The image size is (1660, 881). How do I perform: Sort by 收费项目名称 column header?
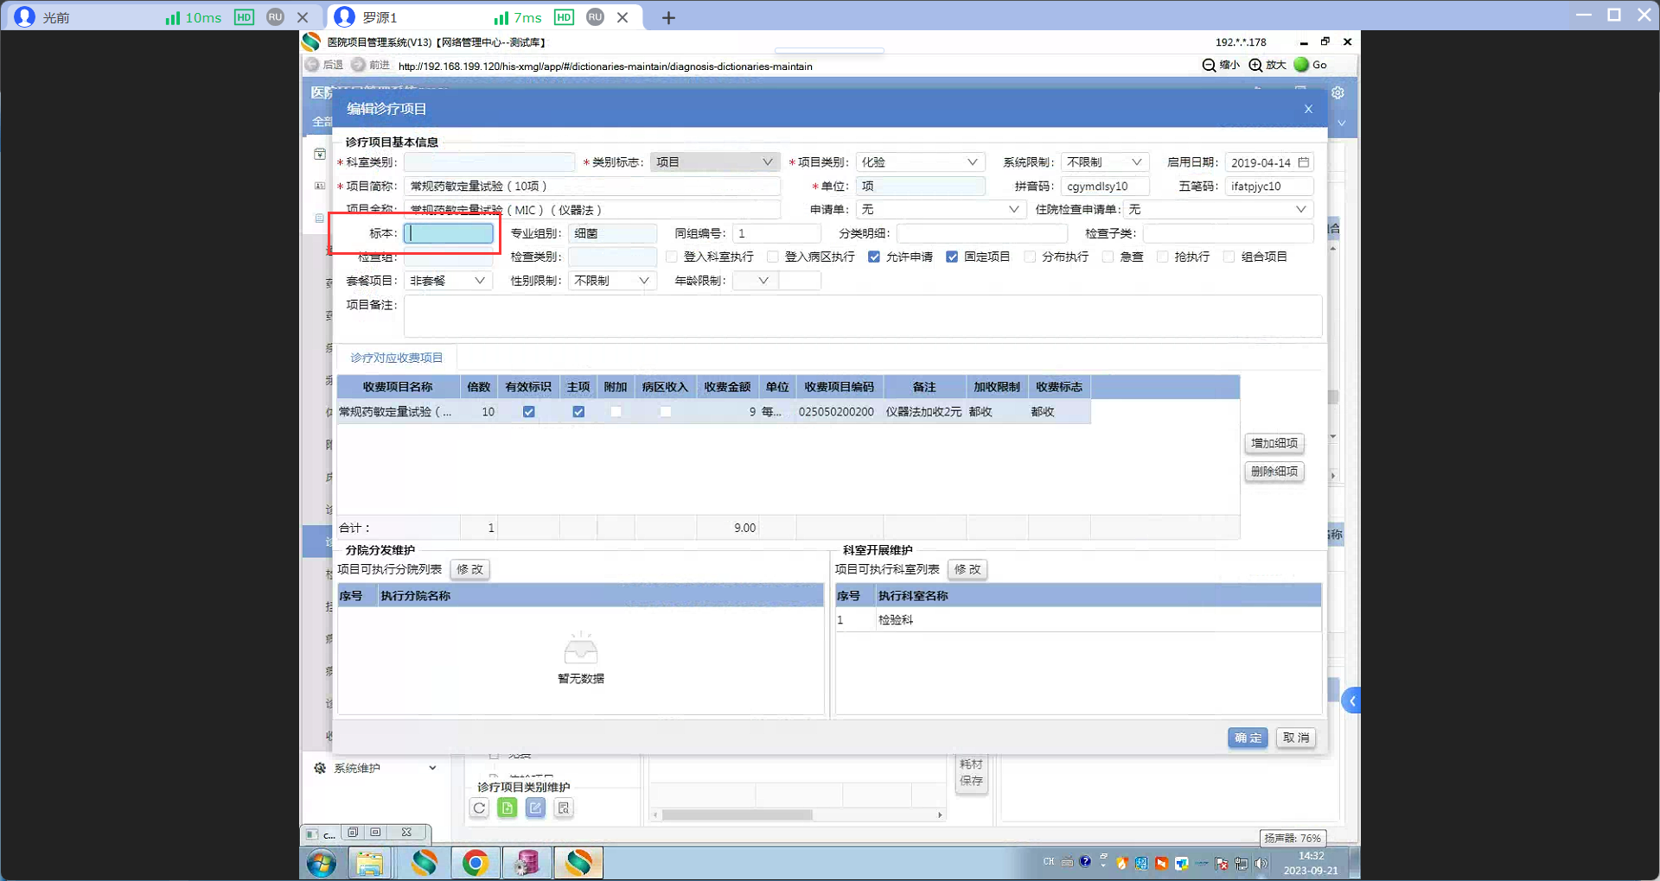(398, 387)
